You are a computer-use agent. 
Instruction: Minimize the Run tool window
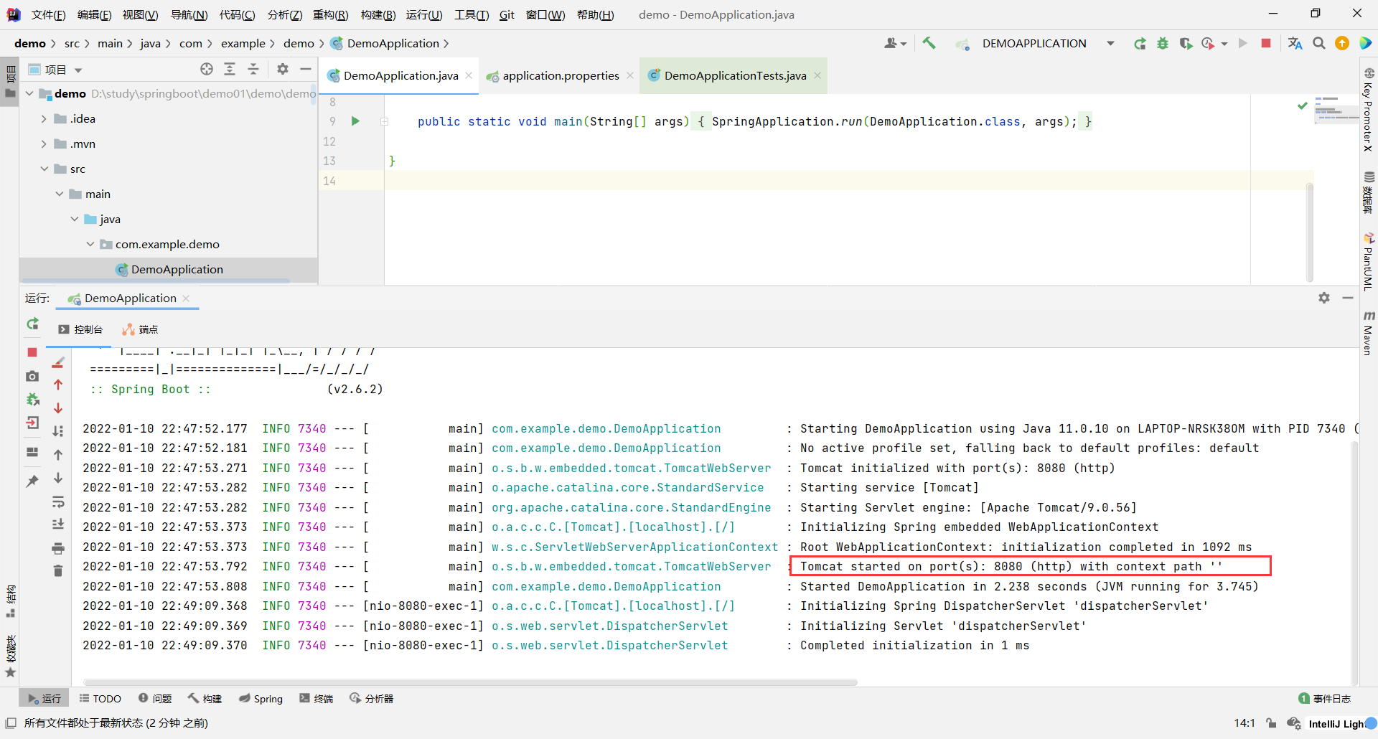[1348, 298]
